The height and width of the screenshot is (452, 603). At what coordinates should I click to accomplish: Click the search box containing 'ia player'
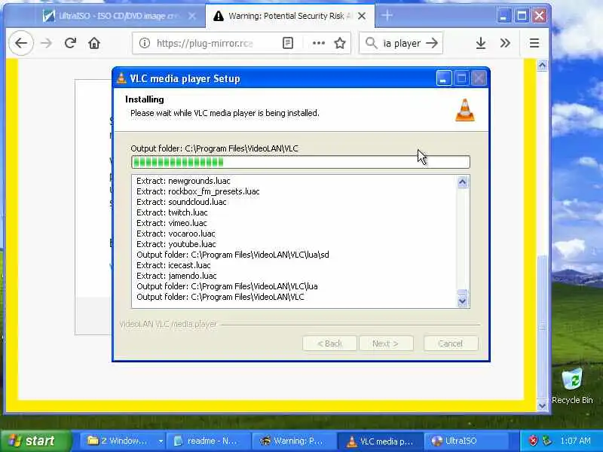tap(401, 43)
